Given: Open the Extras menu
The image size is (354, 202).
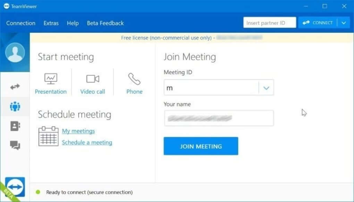Looking at the screenshot, I should point(51,23).
